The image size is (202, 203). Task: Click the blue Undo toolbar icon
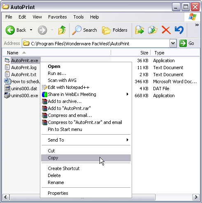pos(179,30)
